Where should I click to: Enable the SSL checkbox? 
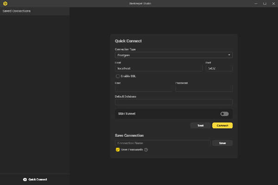coord(117,76)
